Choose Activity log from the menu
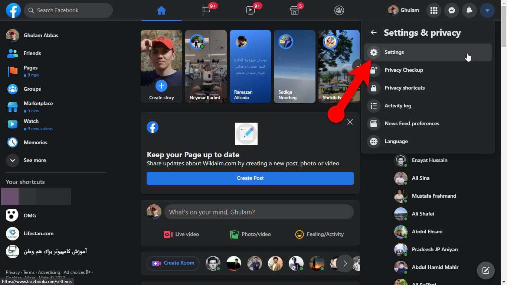Viewport: 507px width, 285px height. [398, 106]
